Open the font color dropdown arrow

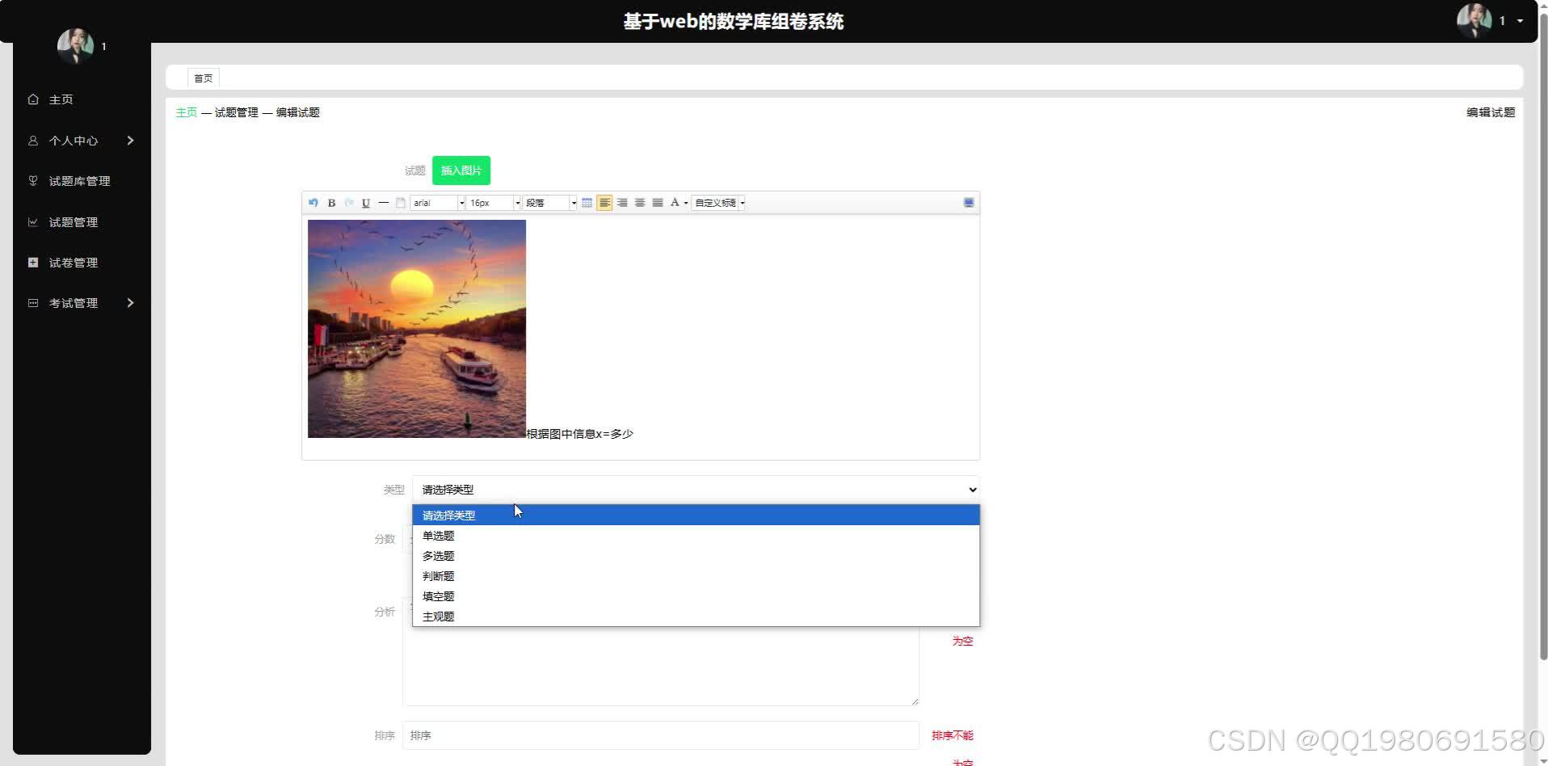click(686, 203)
